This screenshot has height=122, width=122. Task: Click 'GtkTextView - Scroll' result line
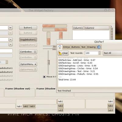pyautogui.click(x=75, y=63)
